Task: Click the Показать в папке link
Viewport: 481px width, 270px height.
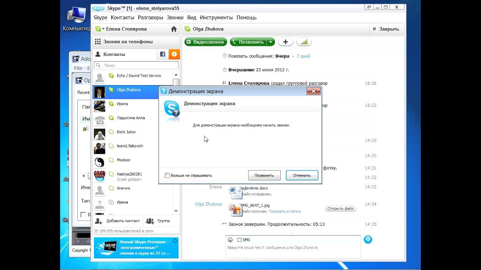Action: click(284, 211)
